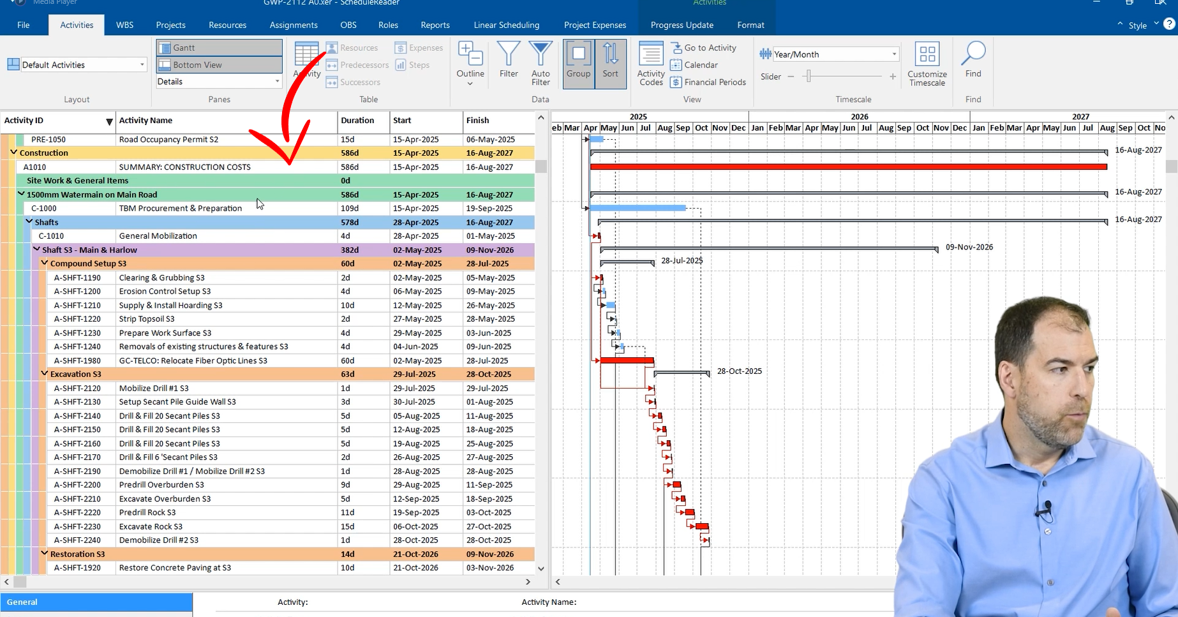The image size is (1178, 617).
Task: Toggle the Group button off
Action: [578, 63]
